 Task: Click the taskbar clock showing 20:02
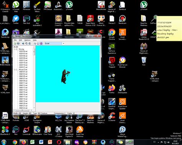click(175, 142)
